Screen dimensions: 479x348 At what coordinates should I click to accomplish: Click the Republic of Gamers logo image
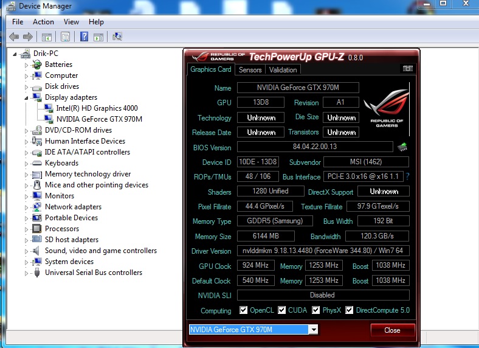point(387,108)
